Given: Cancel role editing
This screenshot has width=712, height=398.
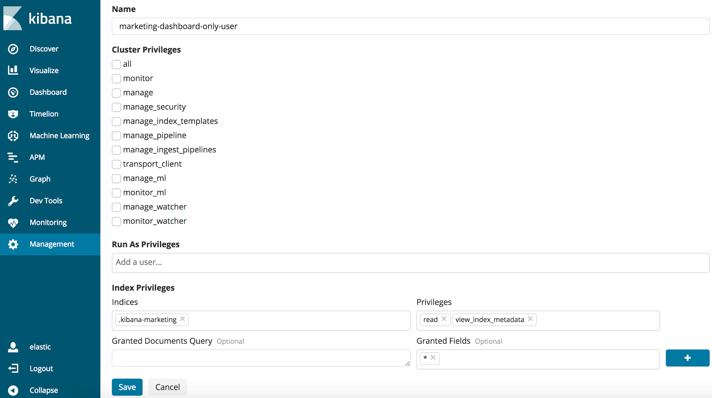Looking at the screenshot, I should tap(168, 387).
